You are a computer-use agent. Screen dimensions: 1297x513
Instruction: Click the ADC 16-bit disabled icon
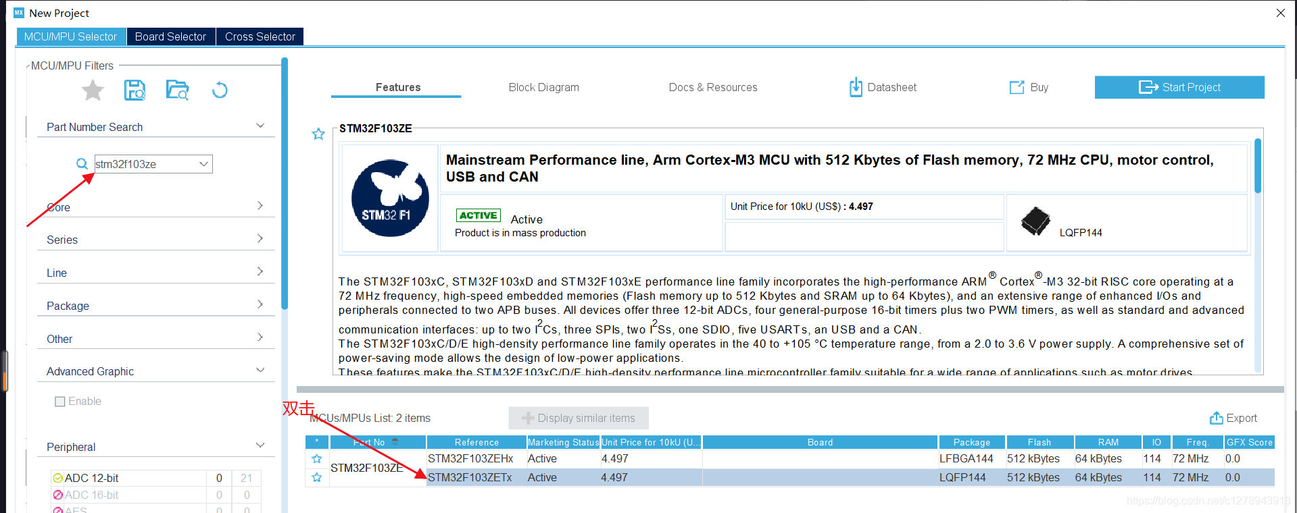[x=58, y=495]
